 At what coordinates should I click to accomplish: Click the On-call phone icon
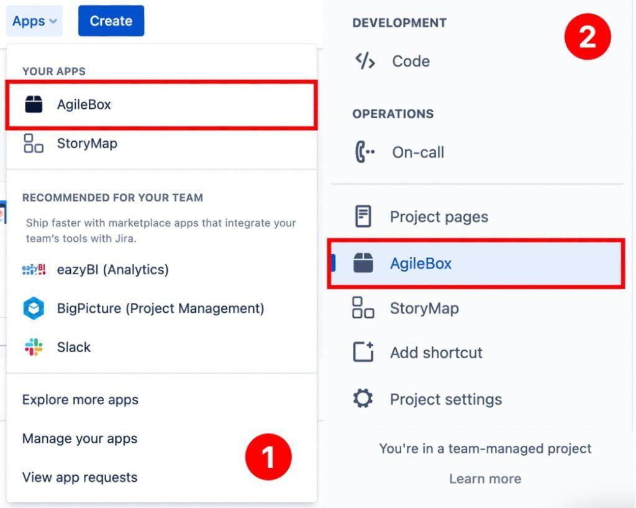(365, 152)
